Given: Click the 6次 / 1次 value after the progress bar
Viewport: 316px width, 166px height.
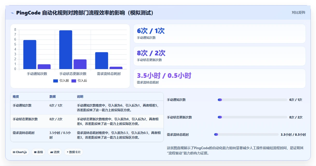Looking at the screenshot, I should [296, 100].
